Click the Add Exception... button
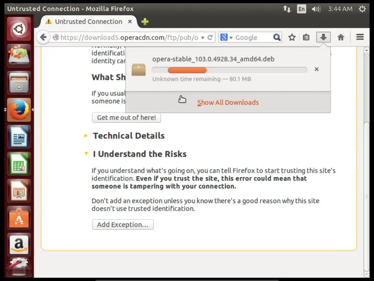 click(x=123, y=225)
